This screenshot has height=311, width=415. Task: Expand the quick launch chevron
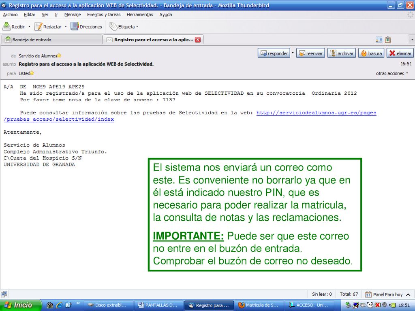pyautogui.click(x=78, y=303)
